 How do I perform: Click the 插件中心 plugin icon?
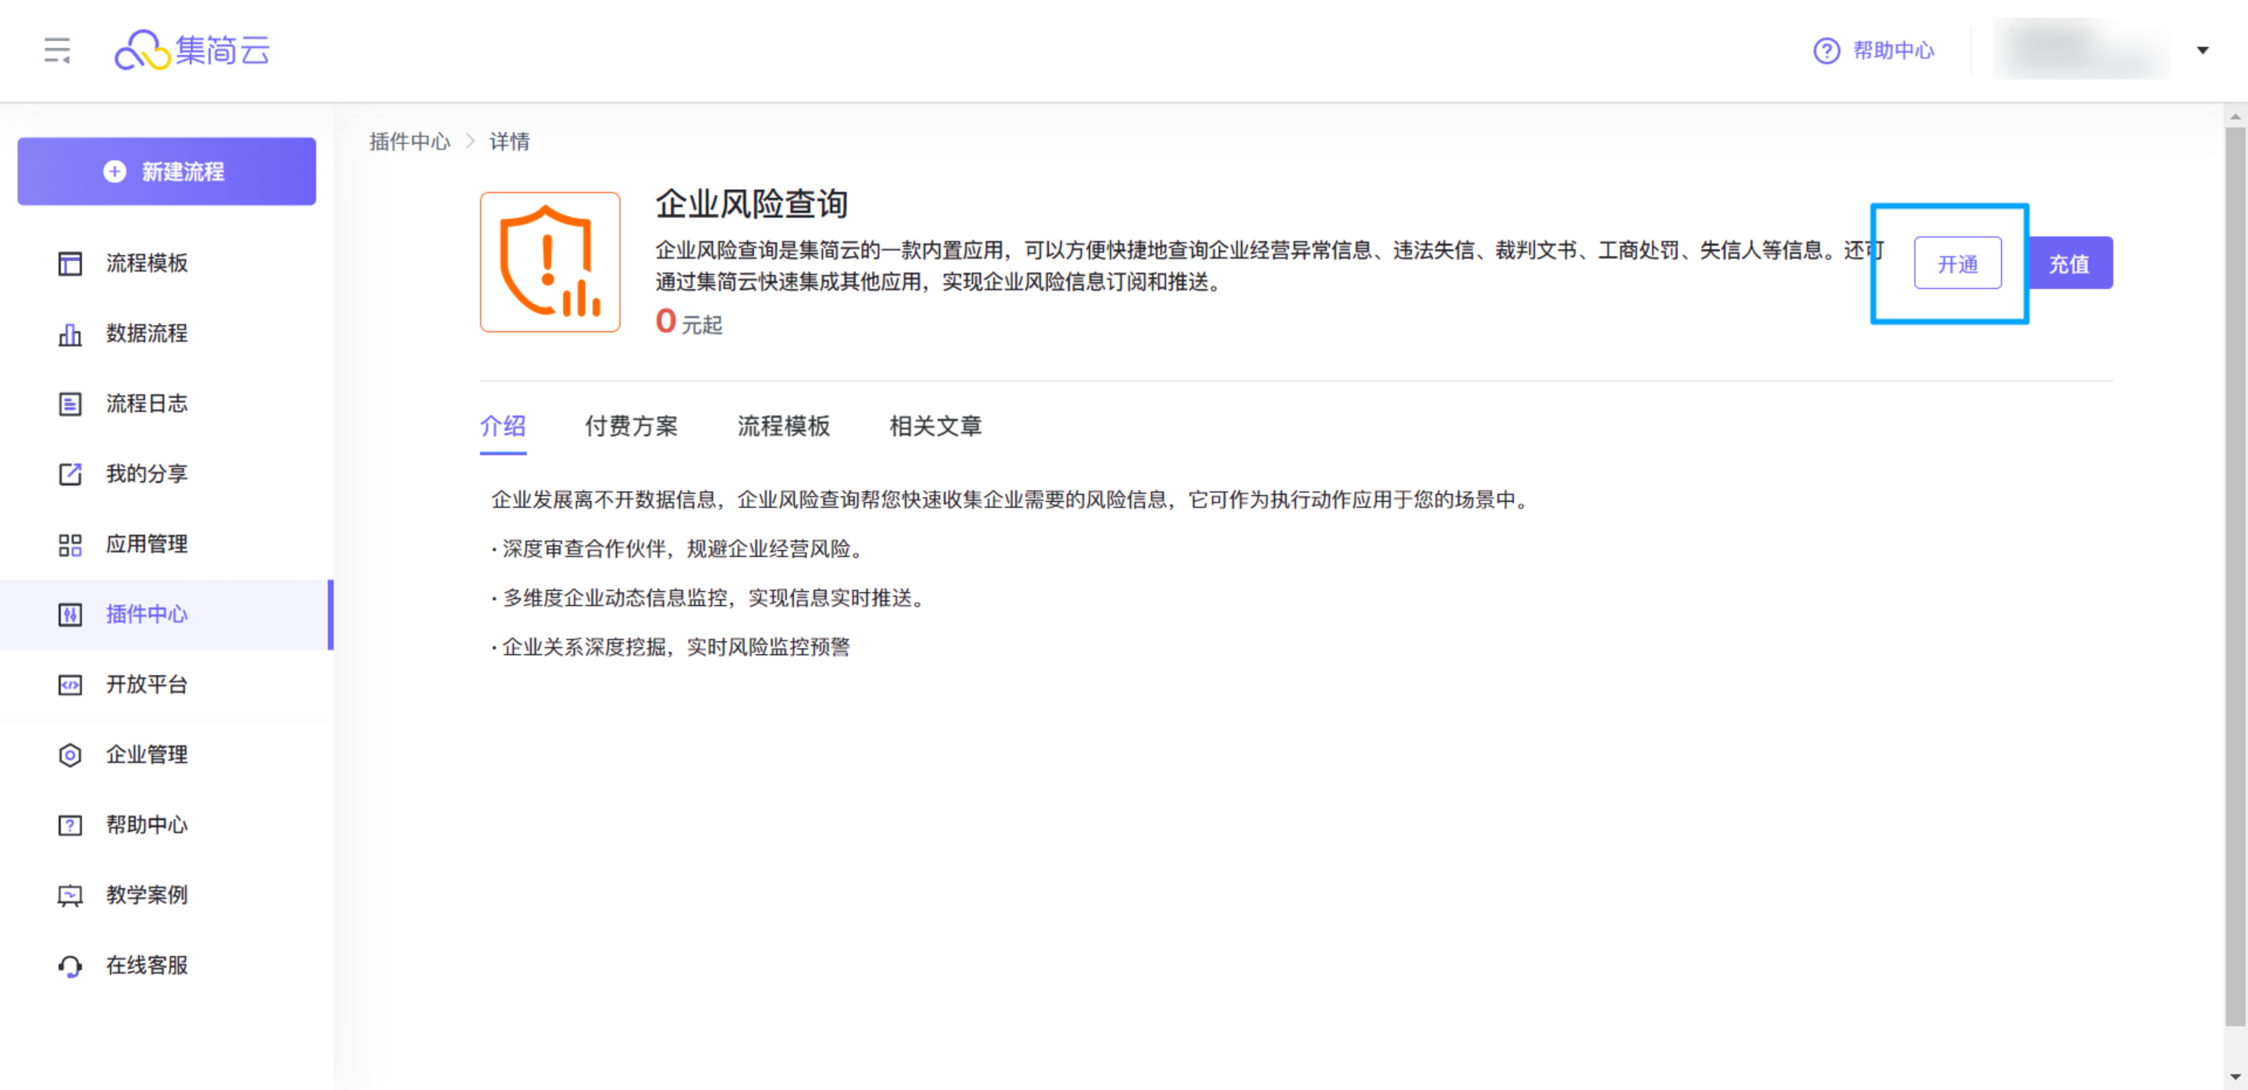[70, 615]
